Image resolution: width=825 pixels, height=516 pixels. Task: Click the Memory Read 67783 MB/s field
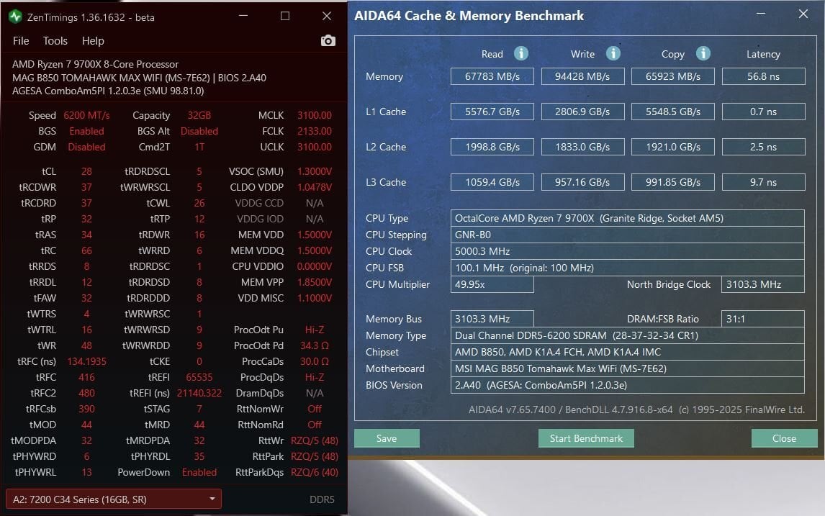click(x=492, y=76)
